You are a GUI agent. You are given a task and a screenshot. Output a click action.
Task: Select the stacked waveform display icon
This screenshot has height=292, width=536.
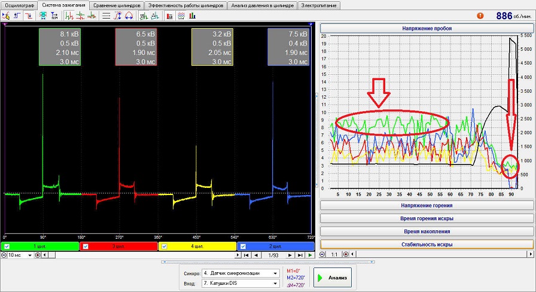pos(80,16)
